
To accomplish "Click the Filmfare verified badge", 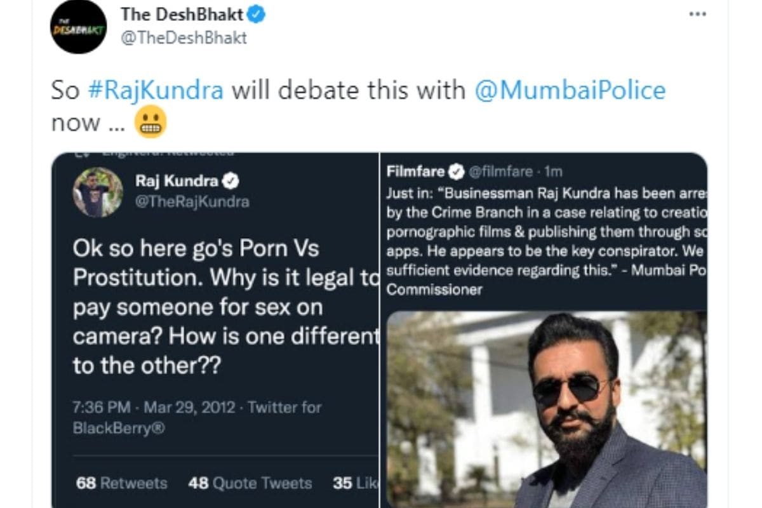I will [x=457, y=171].
